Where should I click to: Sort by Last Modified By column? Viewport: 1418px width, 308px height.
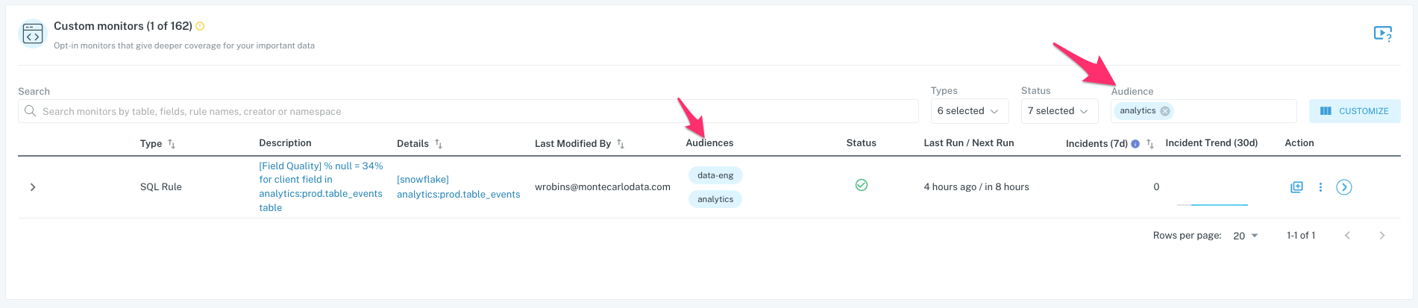(x=621, y=144)
